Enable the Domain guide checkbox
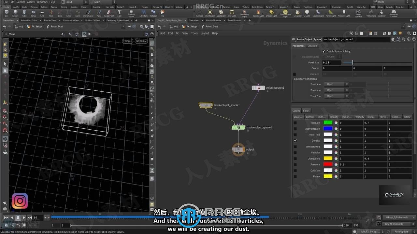The width and height of the screenshot is (417, 234). (295, 123)
